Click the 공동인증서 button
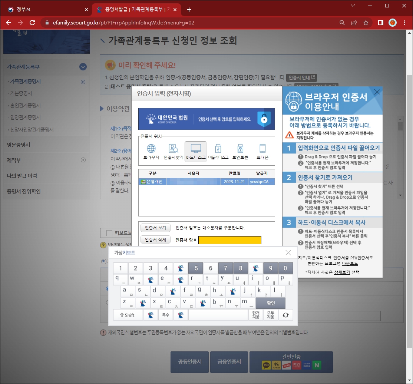 tap(190, 362)
